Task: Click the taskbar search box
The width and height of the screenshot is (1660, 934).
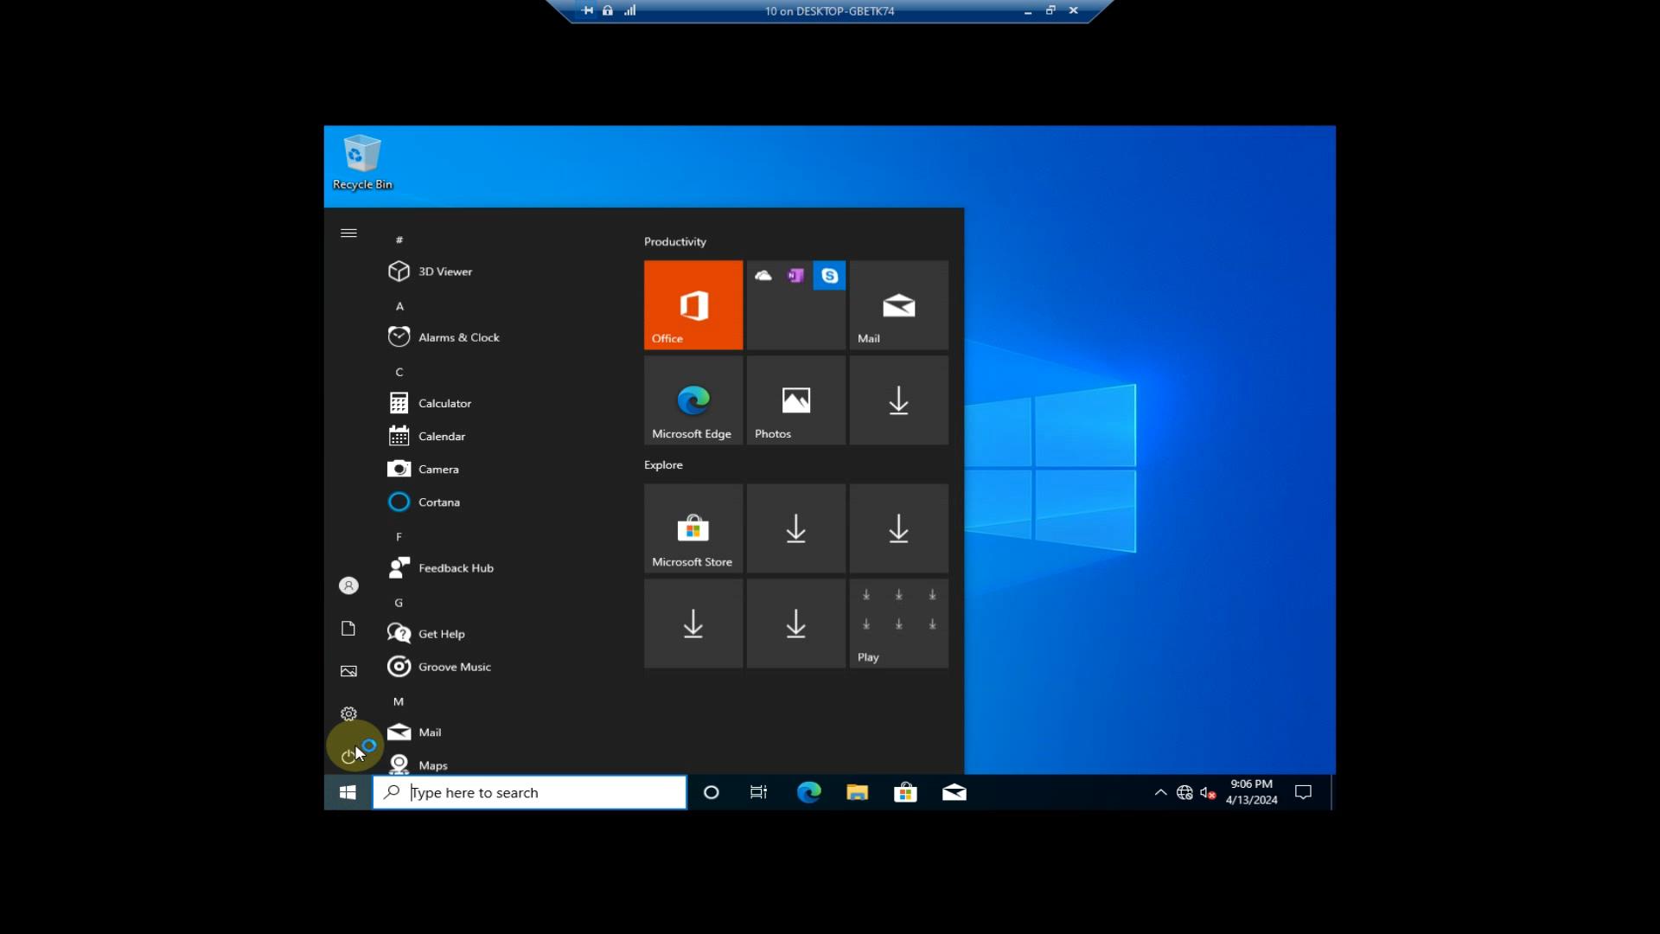Action: click(529, 792)
